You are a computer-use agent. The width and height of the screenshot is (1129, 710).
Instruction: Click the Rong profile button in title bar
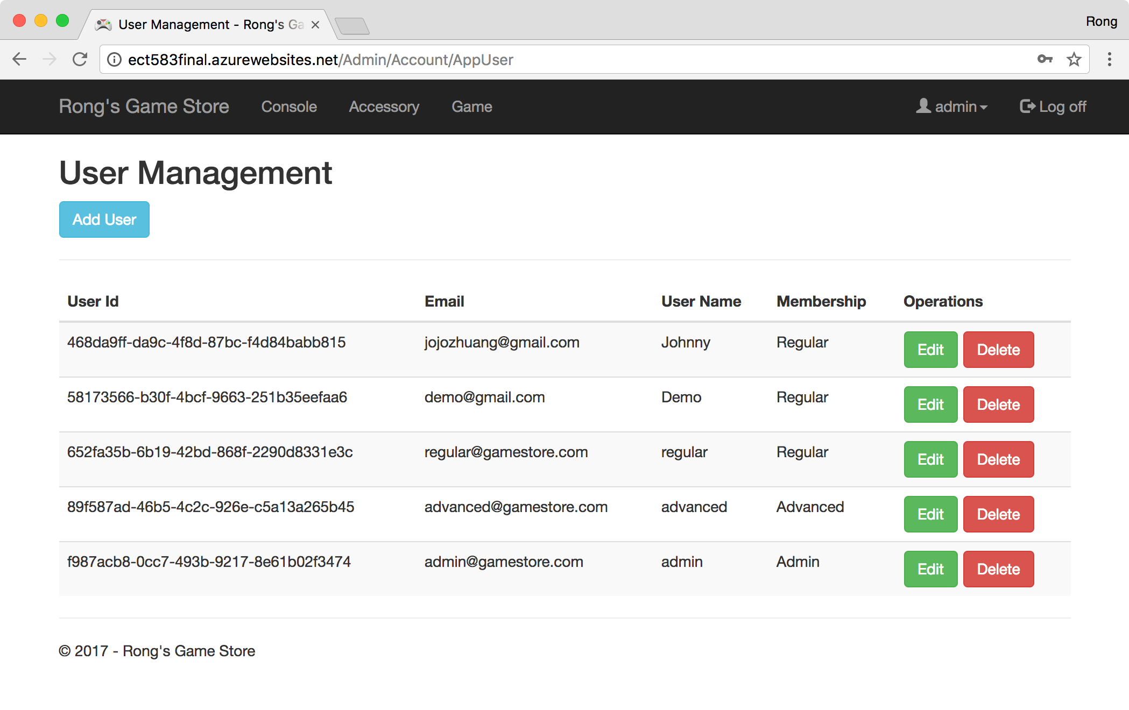1101,22
